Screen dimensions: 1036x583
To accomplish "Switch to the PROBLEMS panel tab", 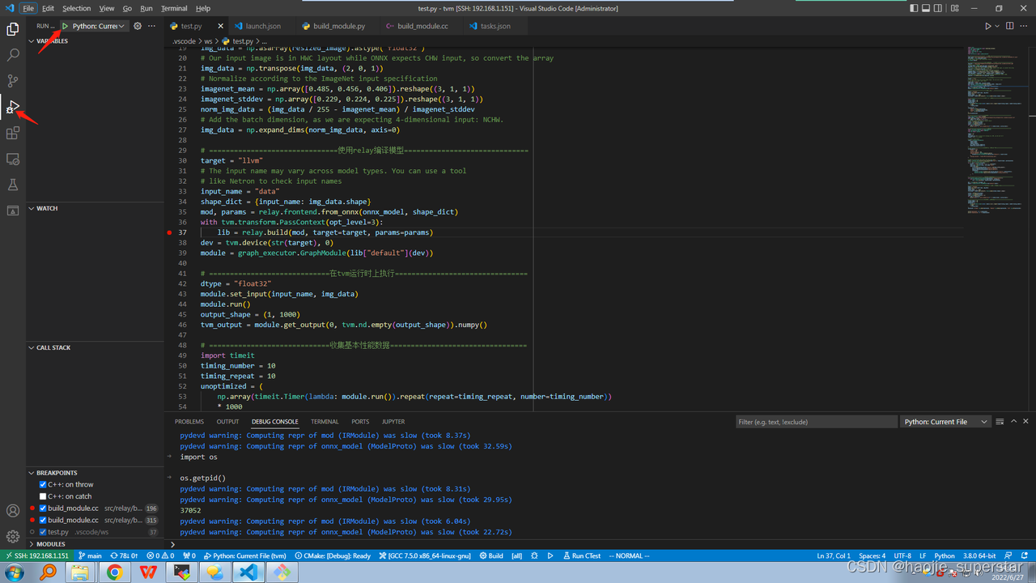I will [189, 422].
